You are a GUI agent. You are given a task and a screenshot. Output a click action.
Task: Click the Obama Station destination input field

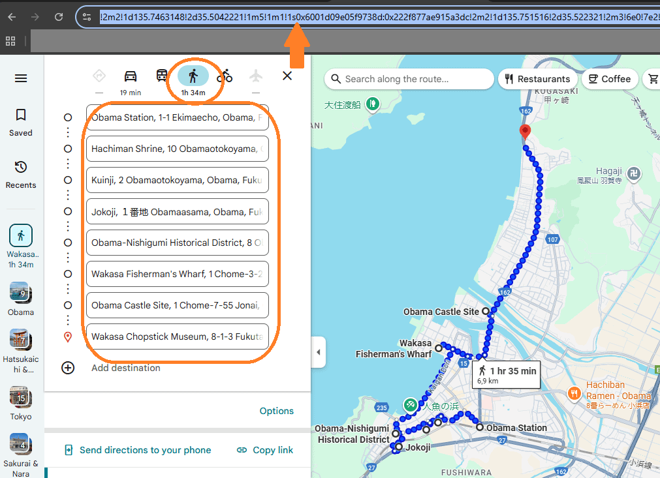pos(177,117)
